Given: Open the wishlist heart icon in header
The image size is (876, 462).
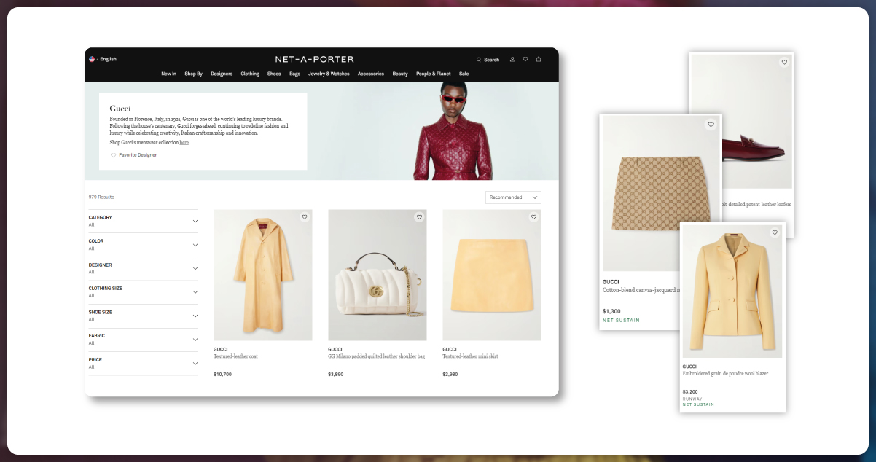Looking at the screenshot, I should pyautogui.click(x=525, y=60).
